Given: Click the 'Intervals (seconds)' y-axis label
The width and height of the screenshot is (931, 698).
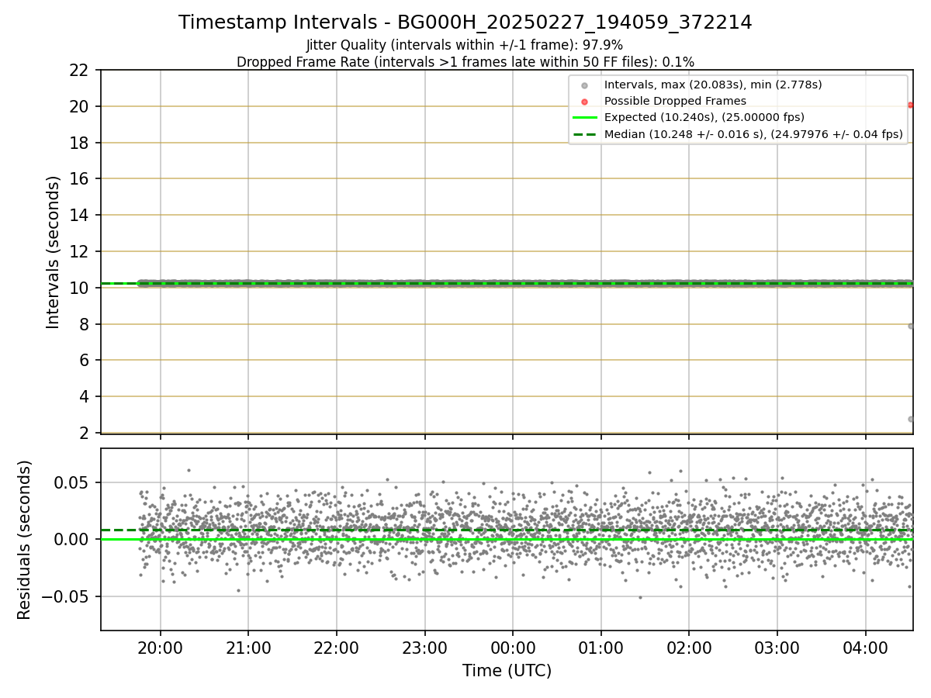Looking at the screenshot, I should click(53, 252).
